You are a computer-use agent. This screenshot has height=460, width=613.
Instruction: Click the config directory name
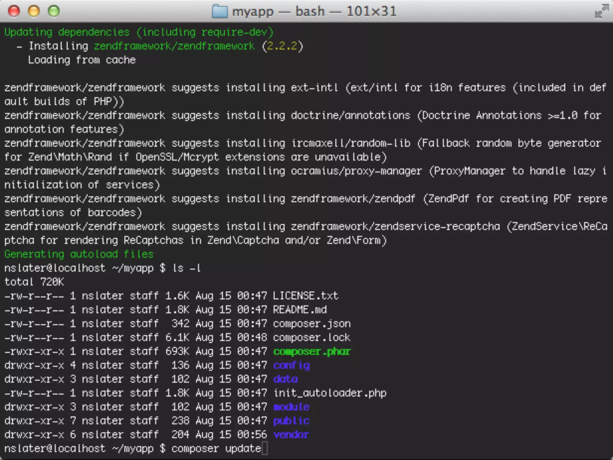[292, 365]
